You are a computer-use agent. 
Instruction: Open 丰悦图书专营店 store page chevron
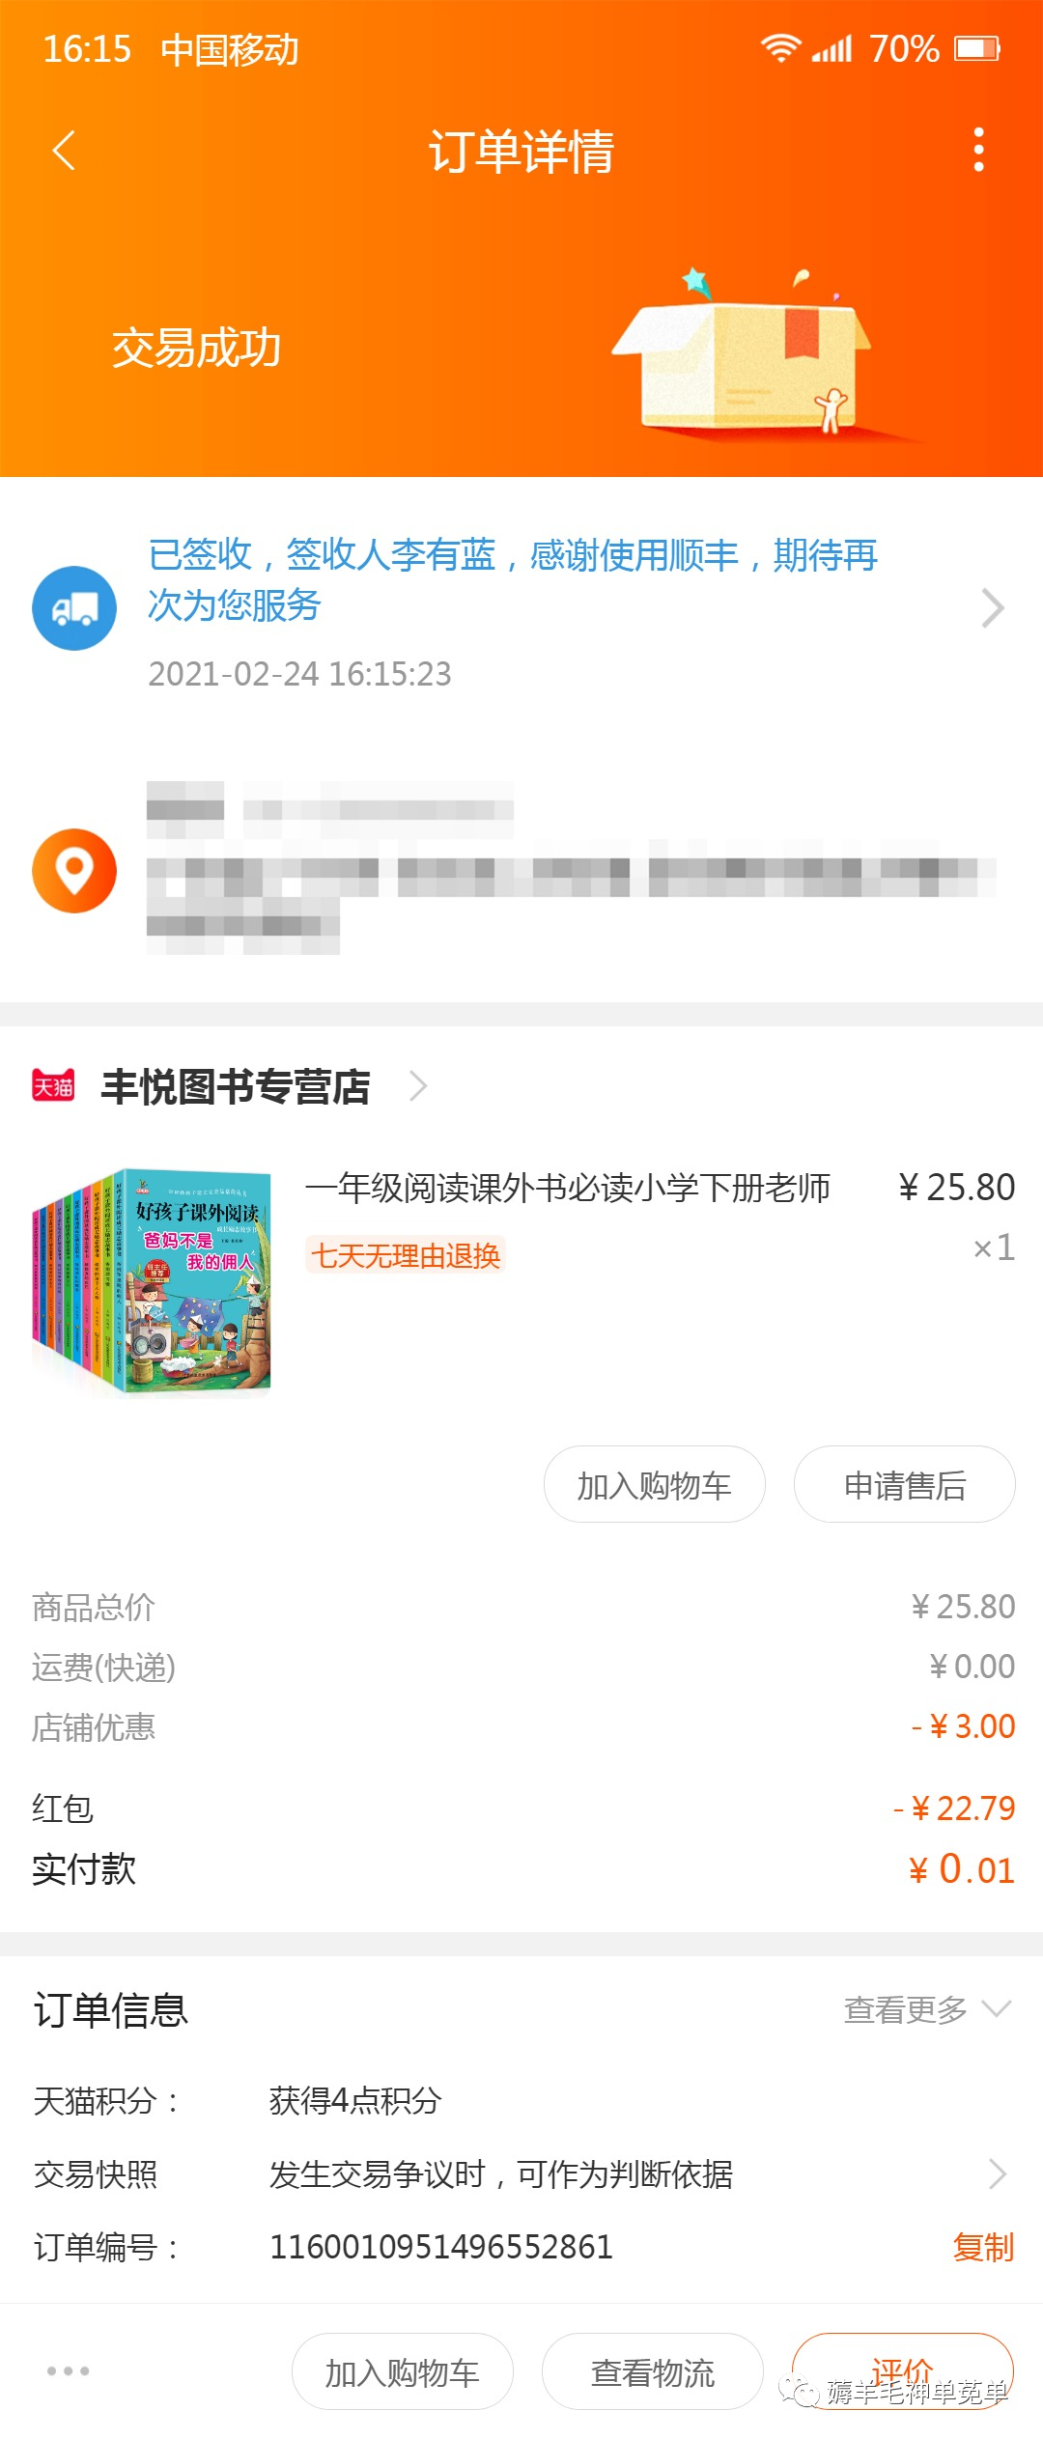(418, 1086)
